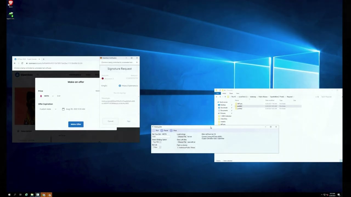
Task: Open Home tab in File Explorer
Action: [x=224, y=93]
